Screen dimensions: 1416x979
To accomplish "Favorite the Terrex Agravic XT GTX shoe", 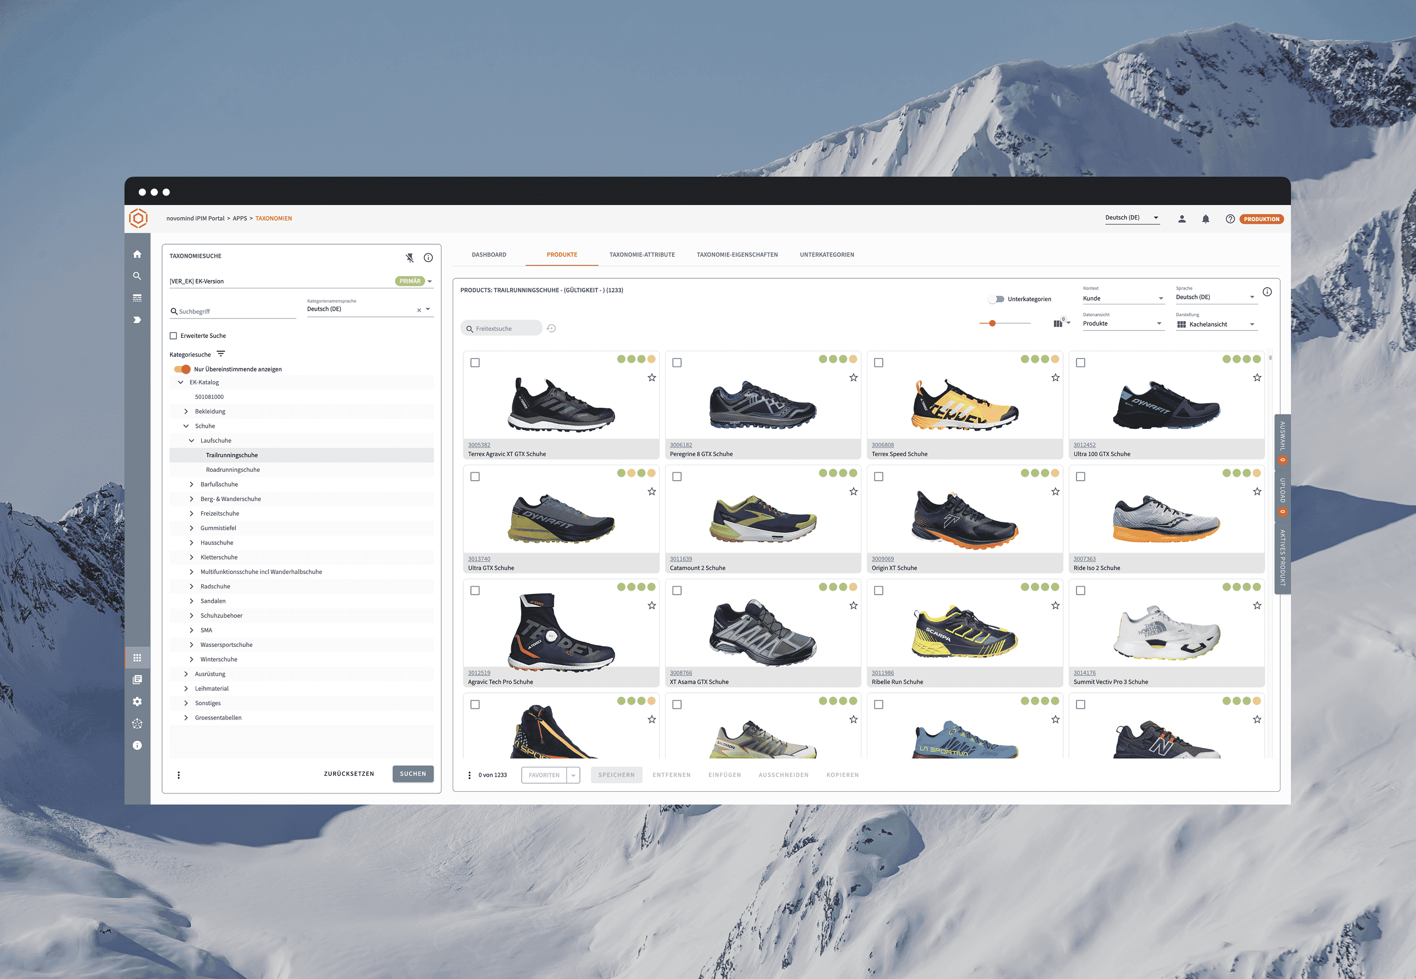I will 651,378.
